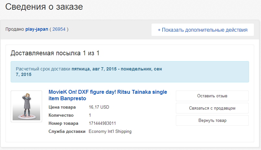The width and height of the screenshot is (261, 150).
Task: Click the Номер товара label
Action: pos(63,123)
